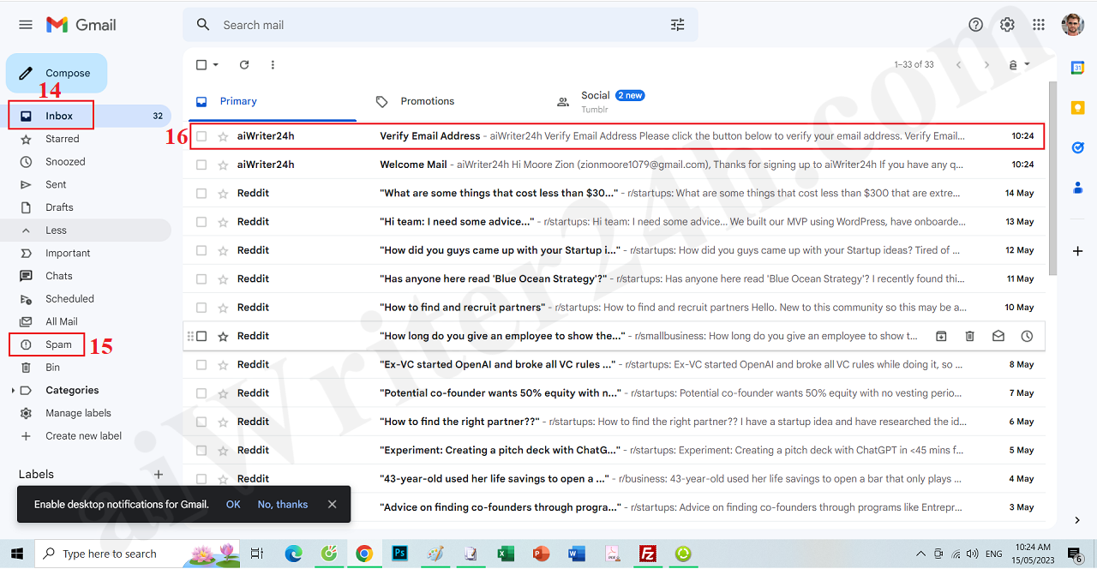Open the Google apps grid
This screenshot has height=569, width=1097.
point(1039,25)
